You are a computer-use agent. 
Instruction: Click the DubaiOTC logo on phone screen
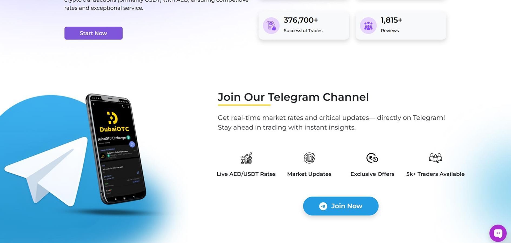click(114, 122)
